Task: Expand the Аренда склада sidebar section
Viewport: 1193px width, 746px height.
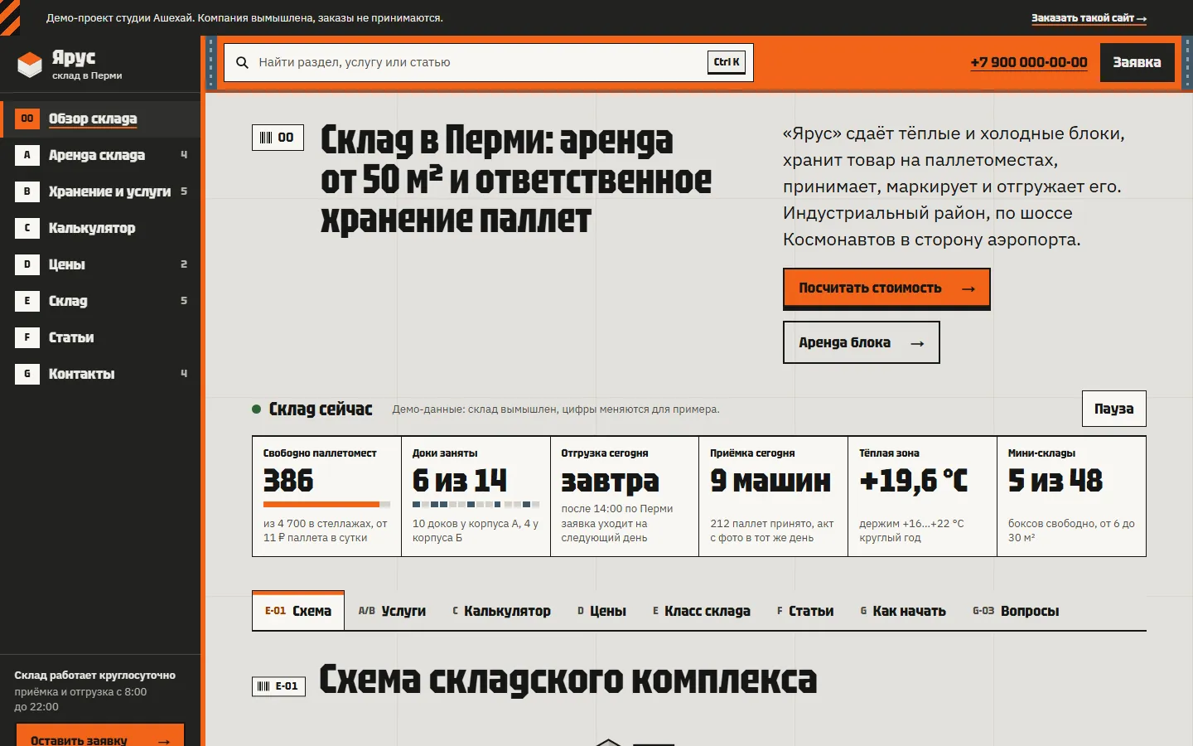Action: click(x=100, y=155)
